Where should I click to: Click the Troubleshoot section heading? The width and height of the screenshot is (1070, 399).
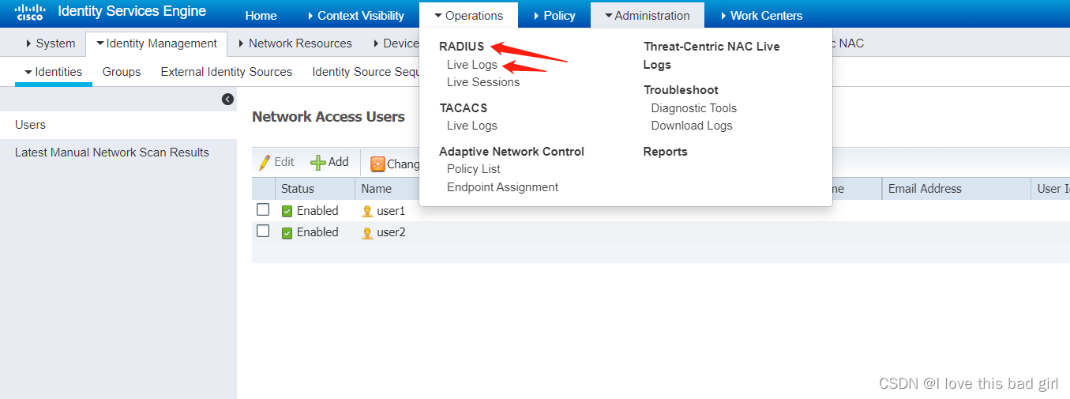681,90
